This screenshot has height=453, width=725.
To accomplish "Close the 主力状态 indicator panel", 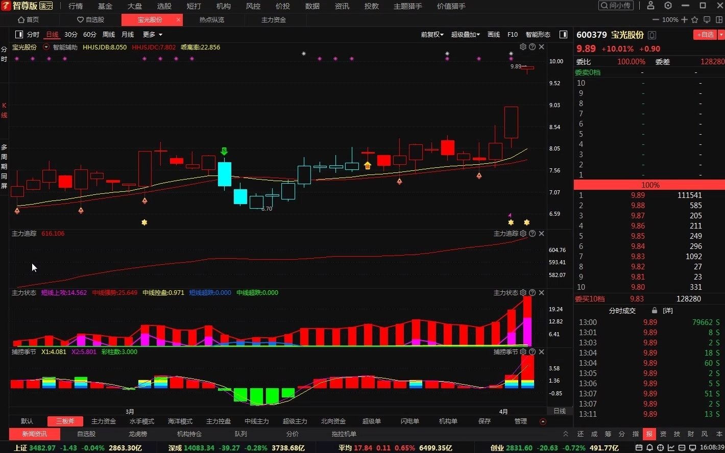I will pyautogui.click(x=542, y=293).
